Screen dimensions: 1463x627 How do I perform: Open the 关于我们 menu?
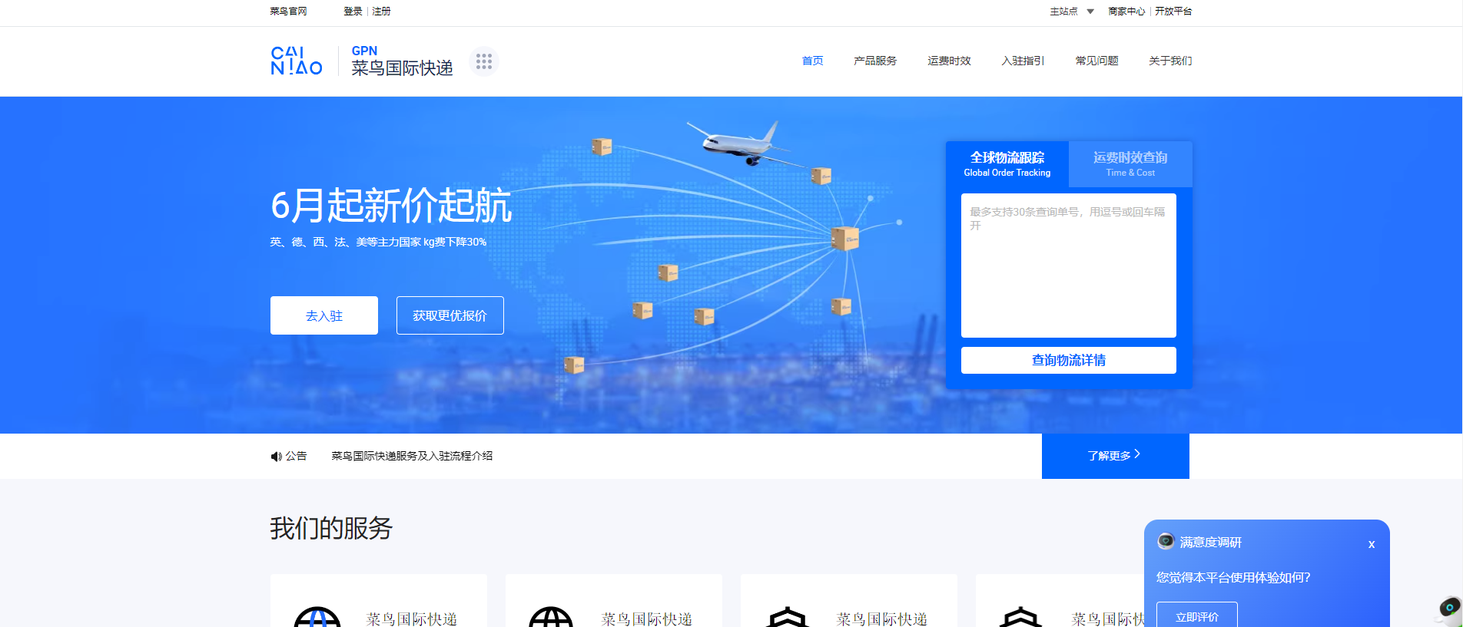tap(1170, 61)
